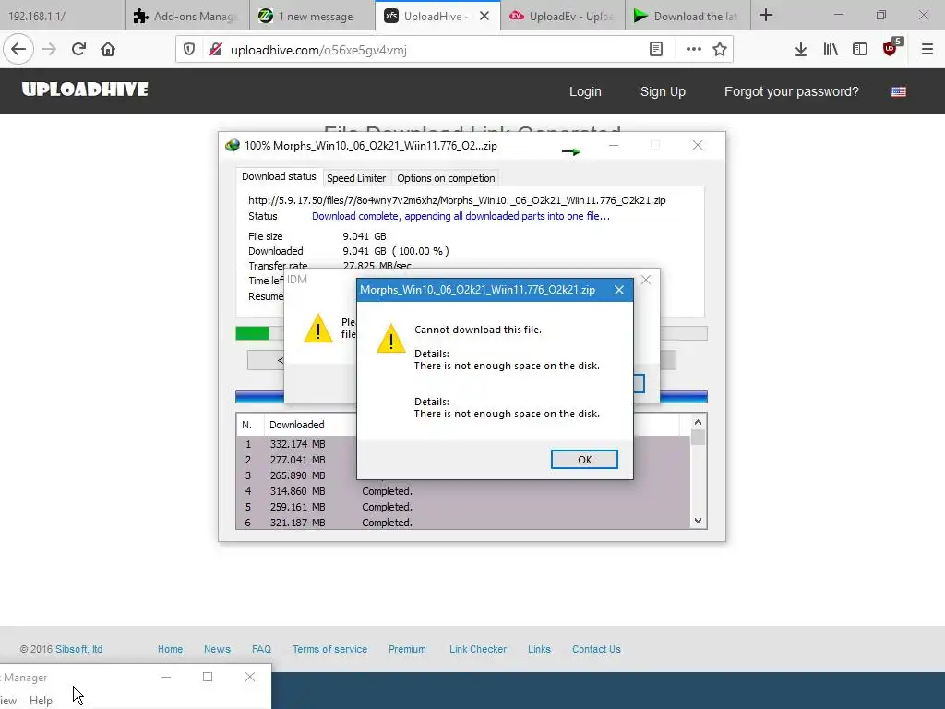Toggle reader view icon in address bar
This screenshot has height=709, width=945.
pyautogui.click(x=656, y=50)
